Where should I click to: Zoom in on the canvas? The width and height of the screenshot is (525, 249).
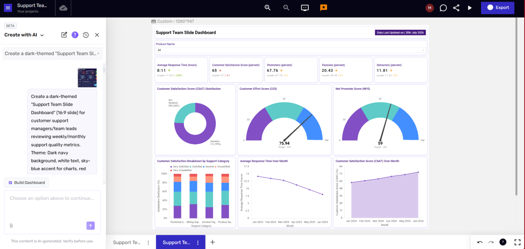tap(267, 8)
